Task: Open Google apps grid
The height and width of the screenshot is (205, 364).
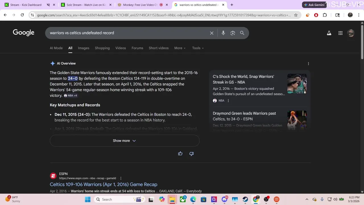Action: point(340,33)
